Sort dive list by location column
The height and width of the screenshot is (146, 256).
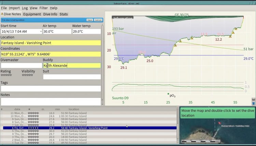[x=74, y=109]
